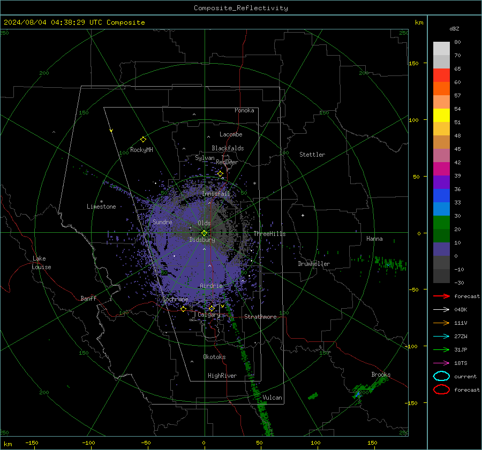Screen dimensions: 482x450
Task: Click the cyan current ellipse icon
Action: pyautogui.click(x=441, y=376)
